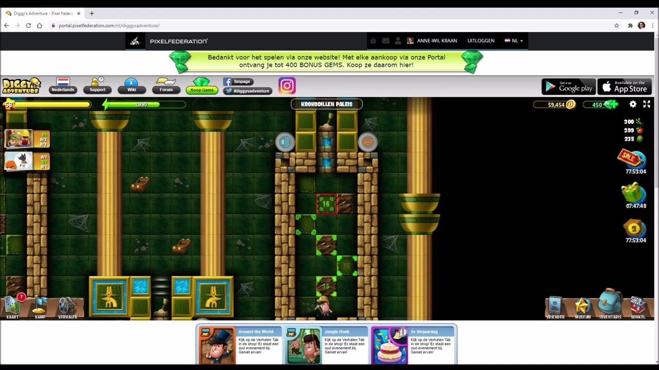Open the first quest tracker with workers portrait
Screen dimensions: 659x370
(27, 139)
